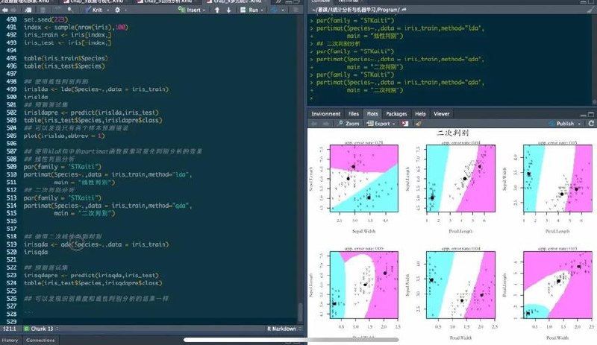
Task: Knit the current R Markdown document
Action: coord(94,10)
